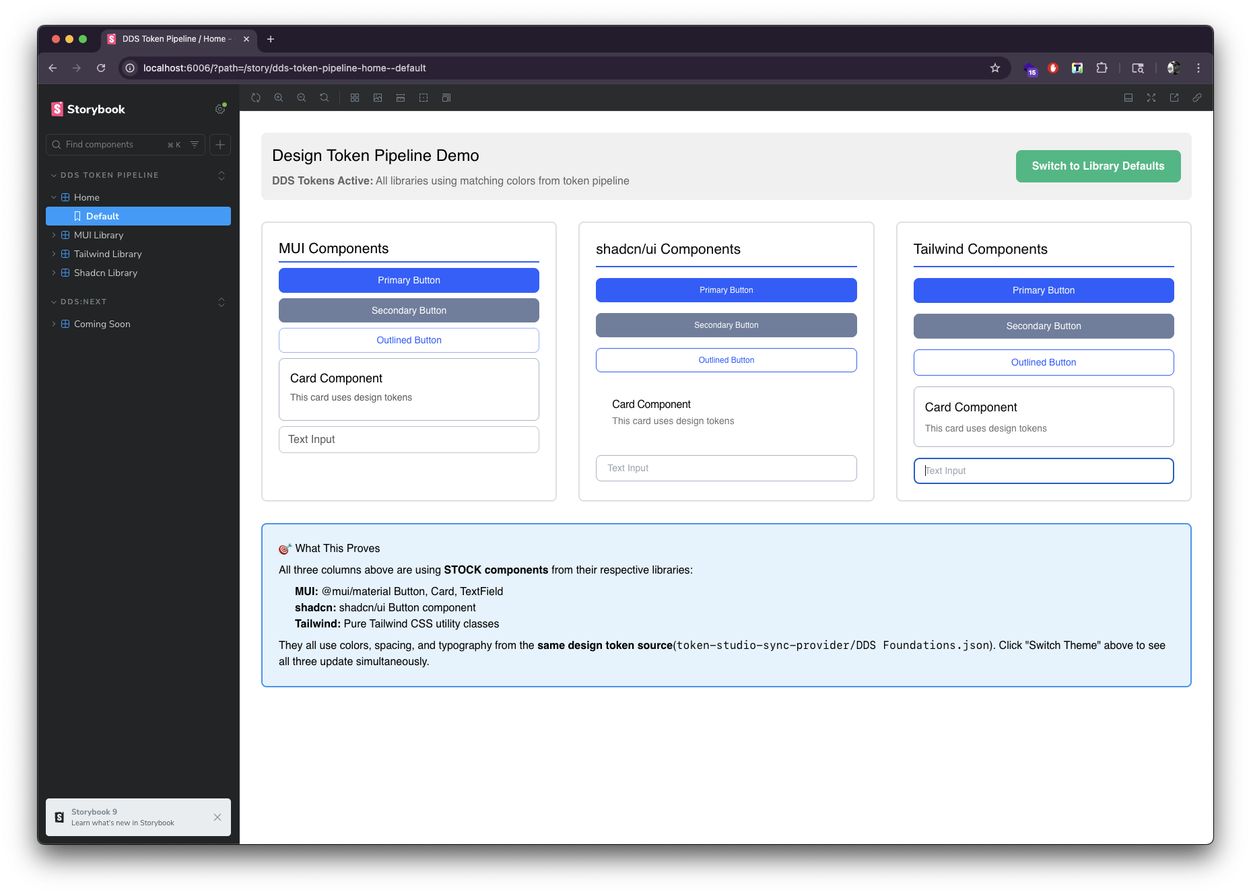The height and width of the screenshot is (894, 1251).
Task: Zoom in on the story canvas
Action: 279,98
